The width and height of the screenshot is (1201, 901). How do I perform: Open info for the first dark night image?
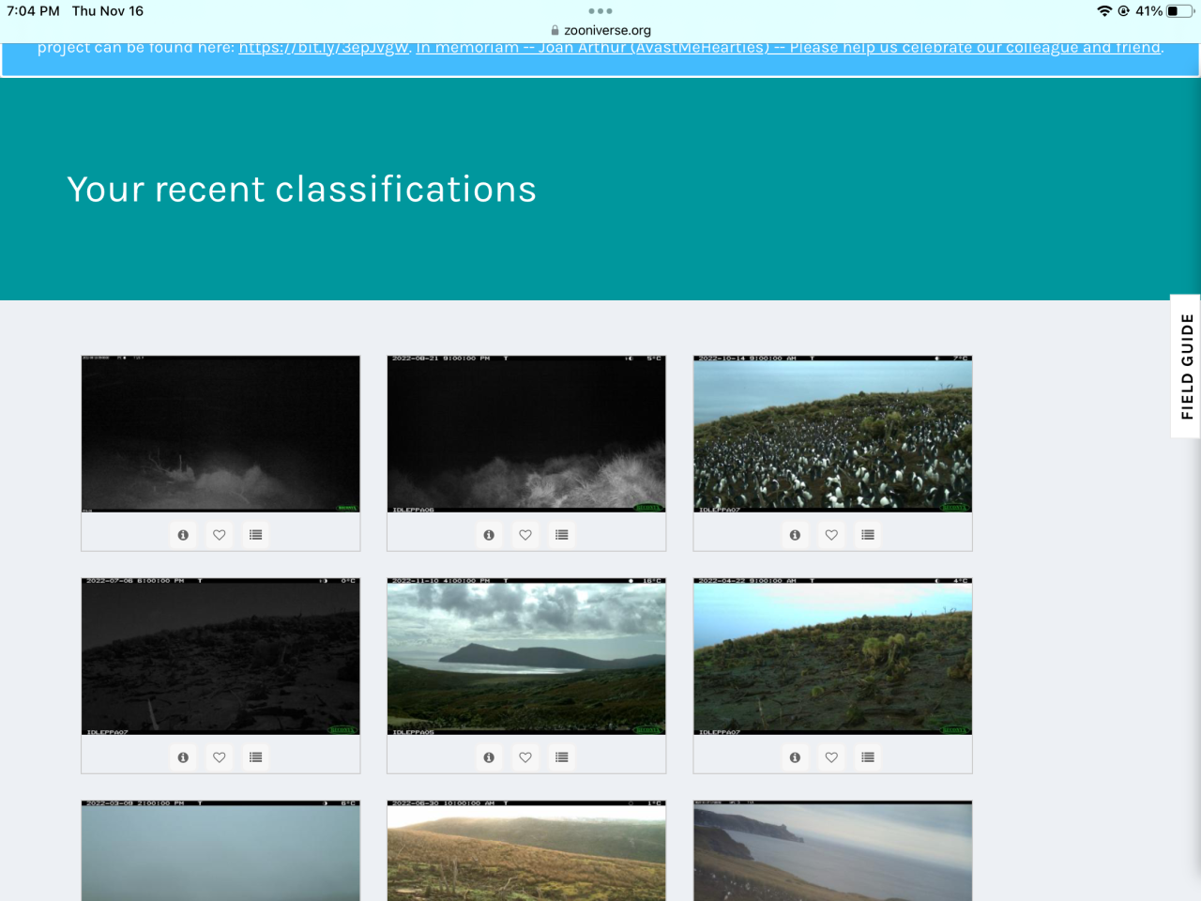point(183,535)
